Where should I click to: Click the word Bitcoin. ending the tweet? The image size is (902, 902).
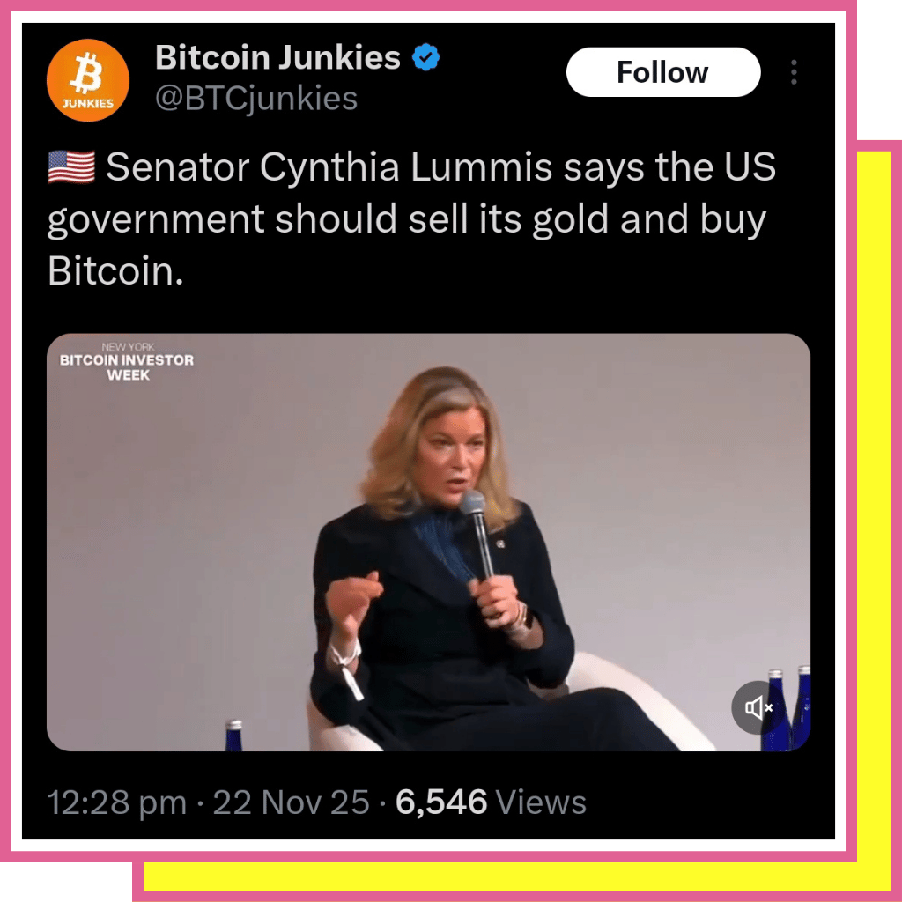click(115, 271)
